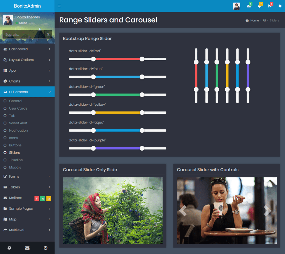This screenshot has height=254, width=285.
Task: Open mail envelope in sidebar footer
Action: tap(27, 248)
